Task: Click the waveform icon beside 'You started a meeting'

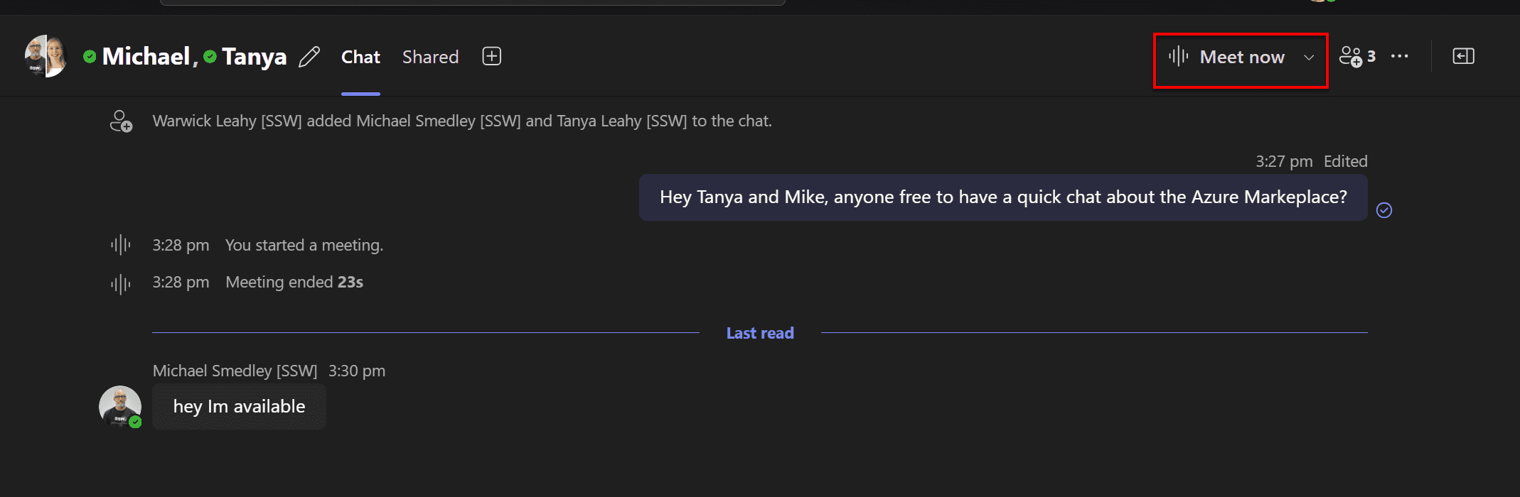Action: [121, 245]
